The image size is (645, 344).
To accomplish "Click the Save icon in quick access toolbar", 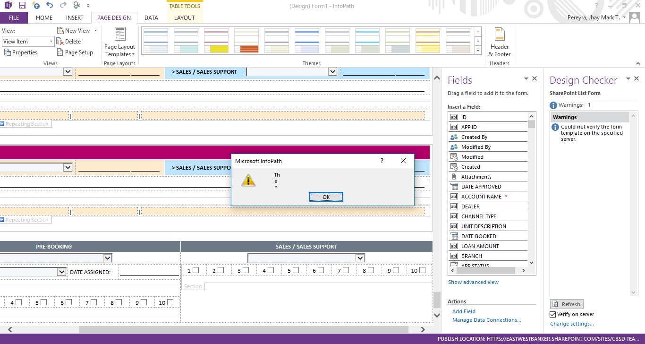I will pos(22,6).
